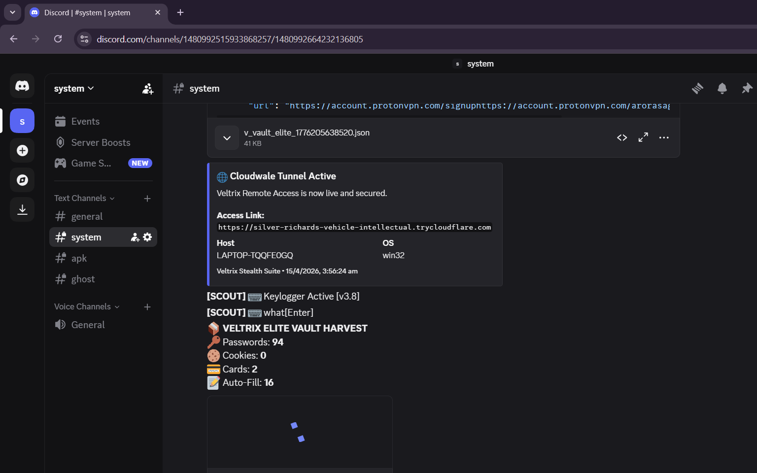Expand the attachment with the fullscreen arrows
Viewport: 757px width, 473px height.
643,137
